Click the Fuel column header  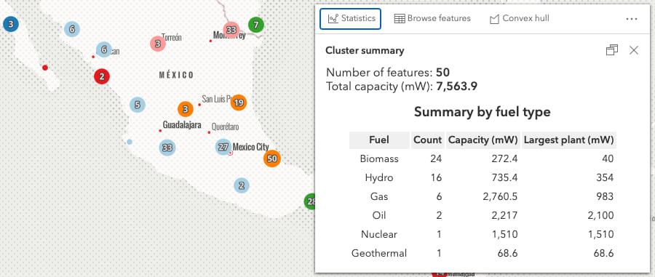379,140
